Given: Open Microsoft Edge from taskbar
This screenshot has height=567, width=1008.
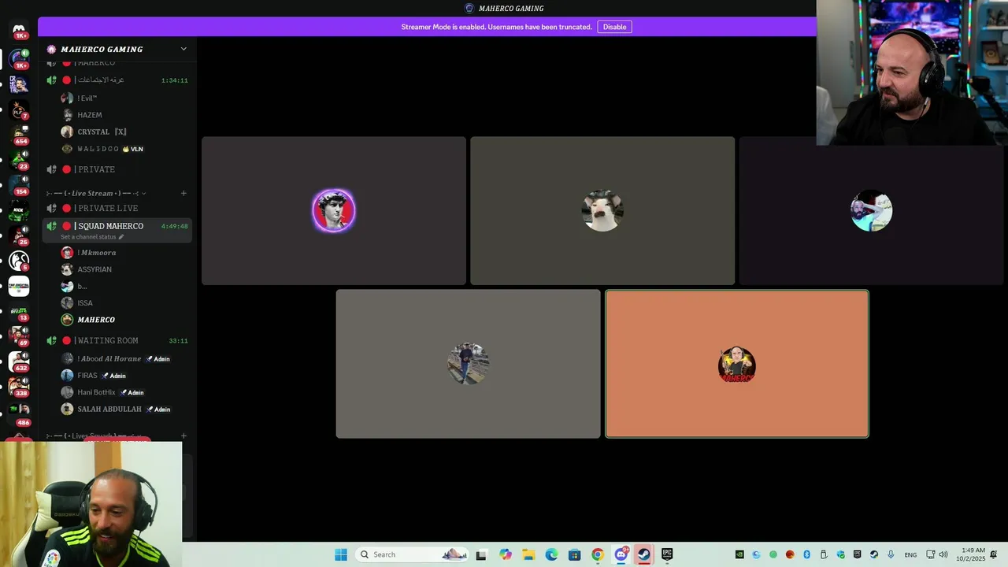Looking at the screenshot, I should click(x=551, y=554).
